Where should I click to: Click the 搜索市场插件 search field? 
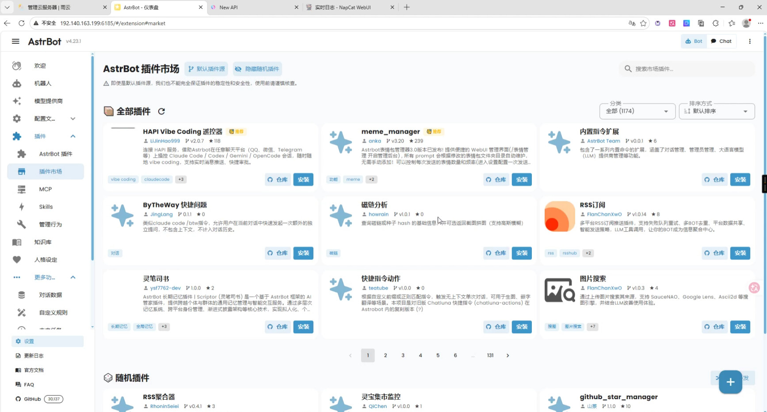(690, 69)
